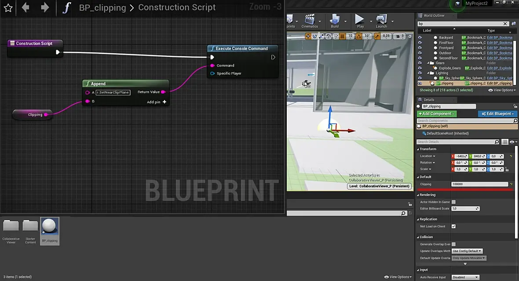
Task: Select the Details tab
Action: pos(429,100)
